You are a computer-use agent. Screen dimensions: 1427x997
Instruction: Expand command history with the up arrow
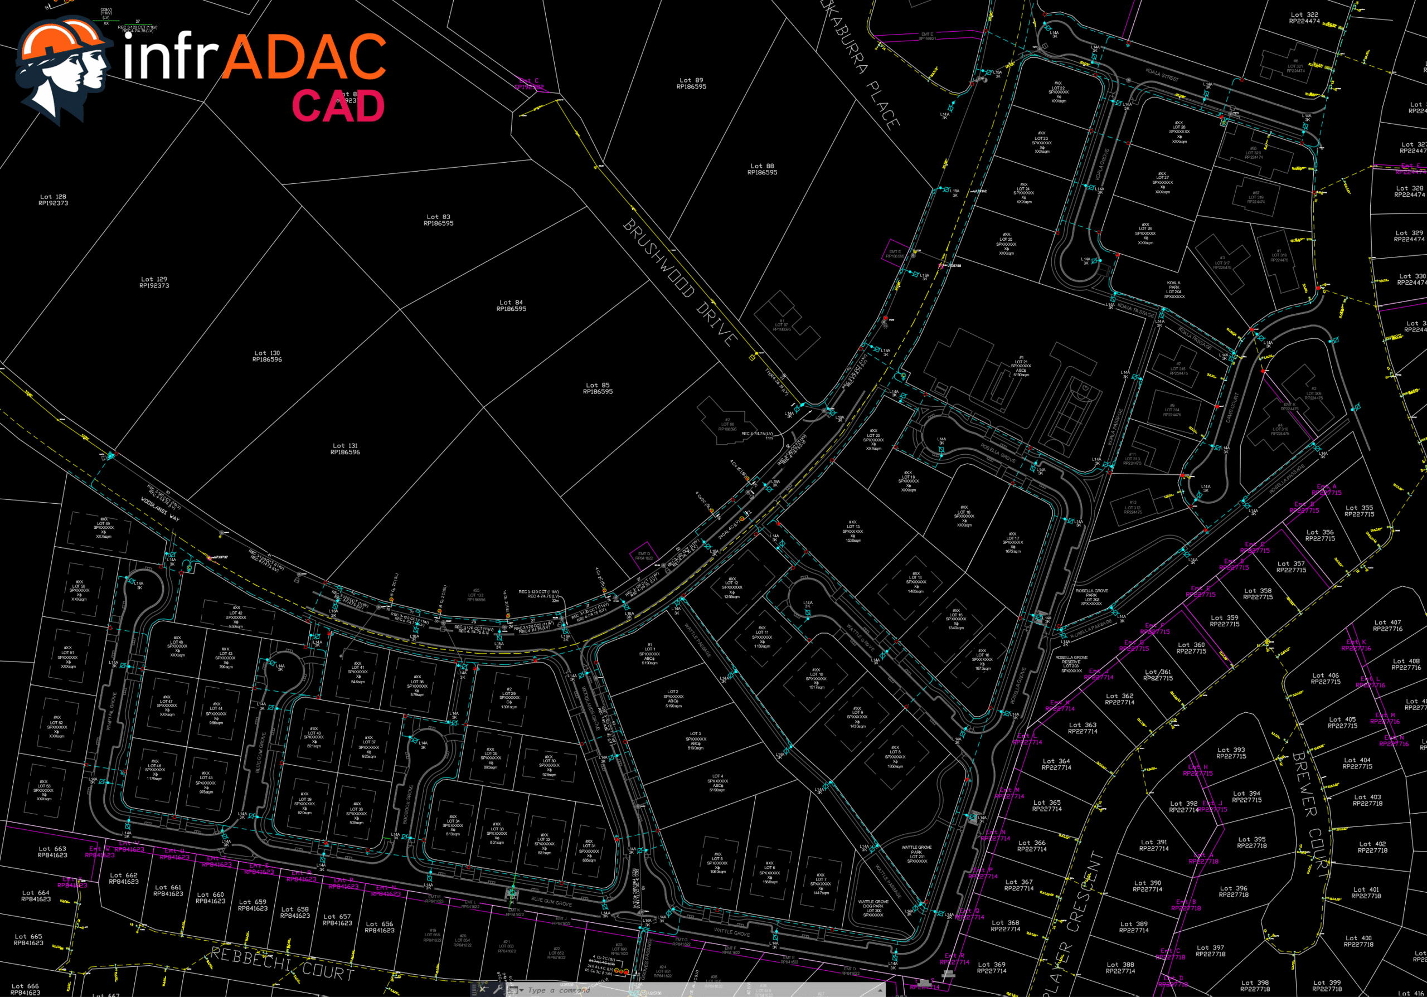tap(880, 991)
